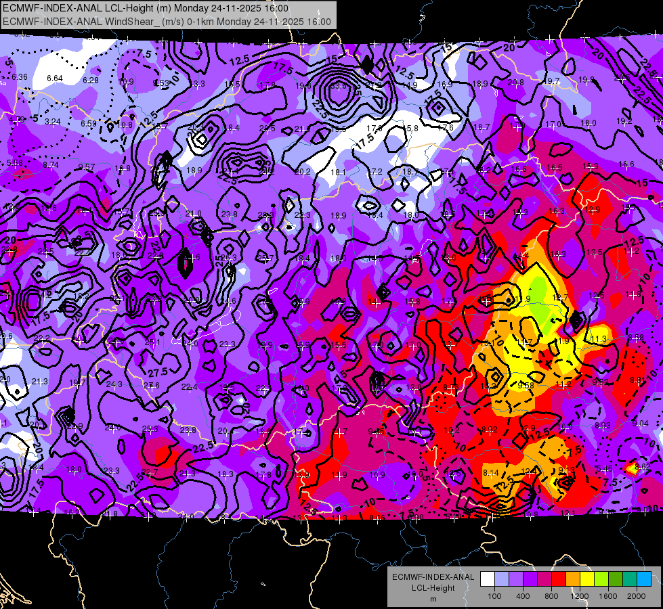
Task: Click the magenta legend swatch
Action: pyautogui.click(x=544, y=579)
